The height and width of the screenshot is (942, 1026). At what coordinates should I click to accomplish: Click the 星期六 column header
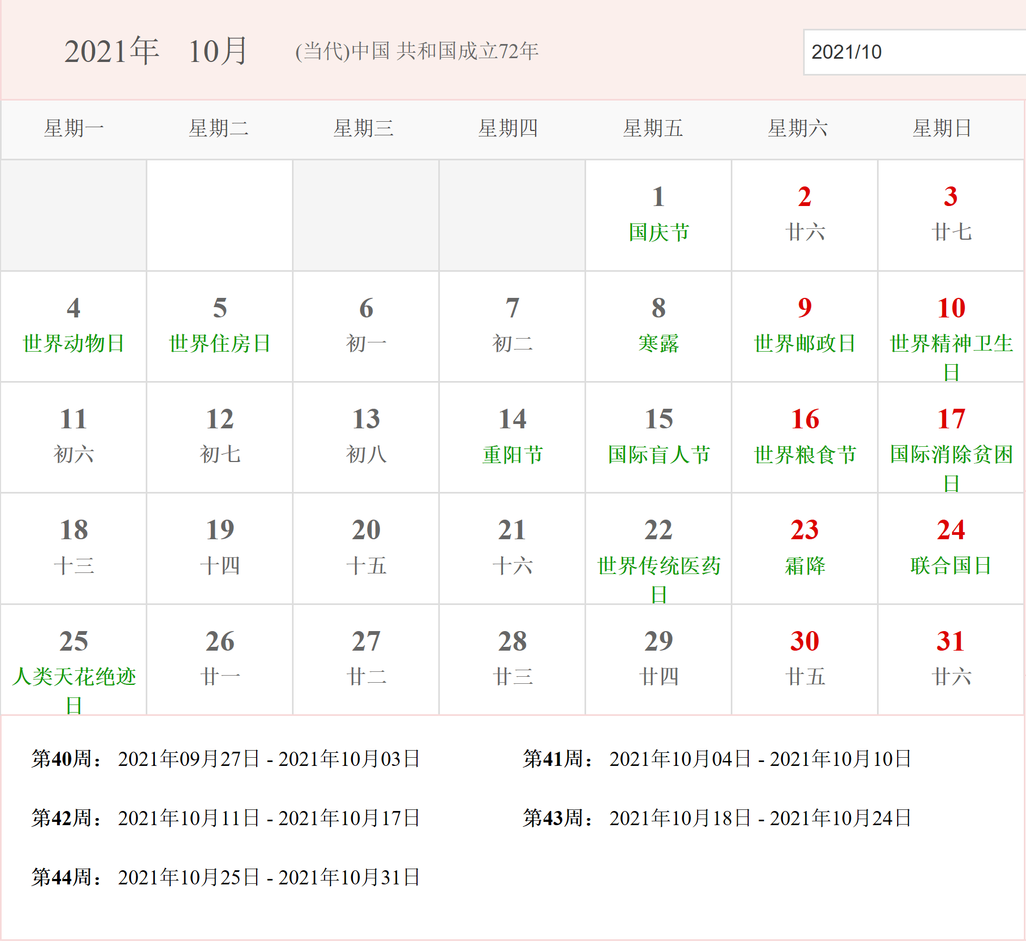[797, 129]
